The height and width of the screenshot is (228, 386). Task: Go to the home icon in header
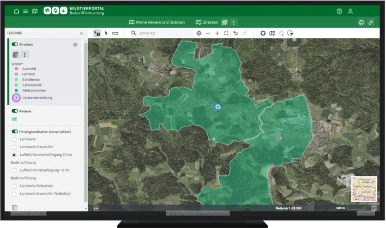click(x=16, y=11)
